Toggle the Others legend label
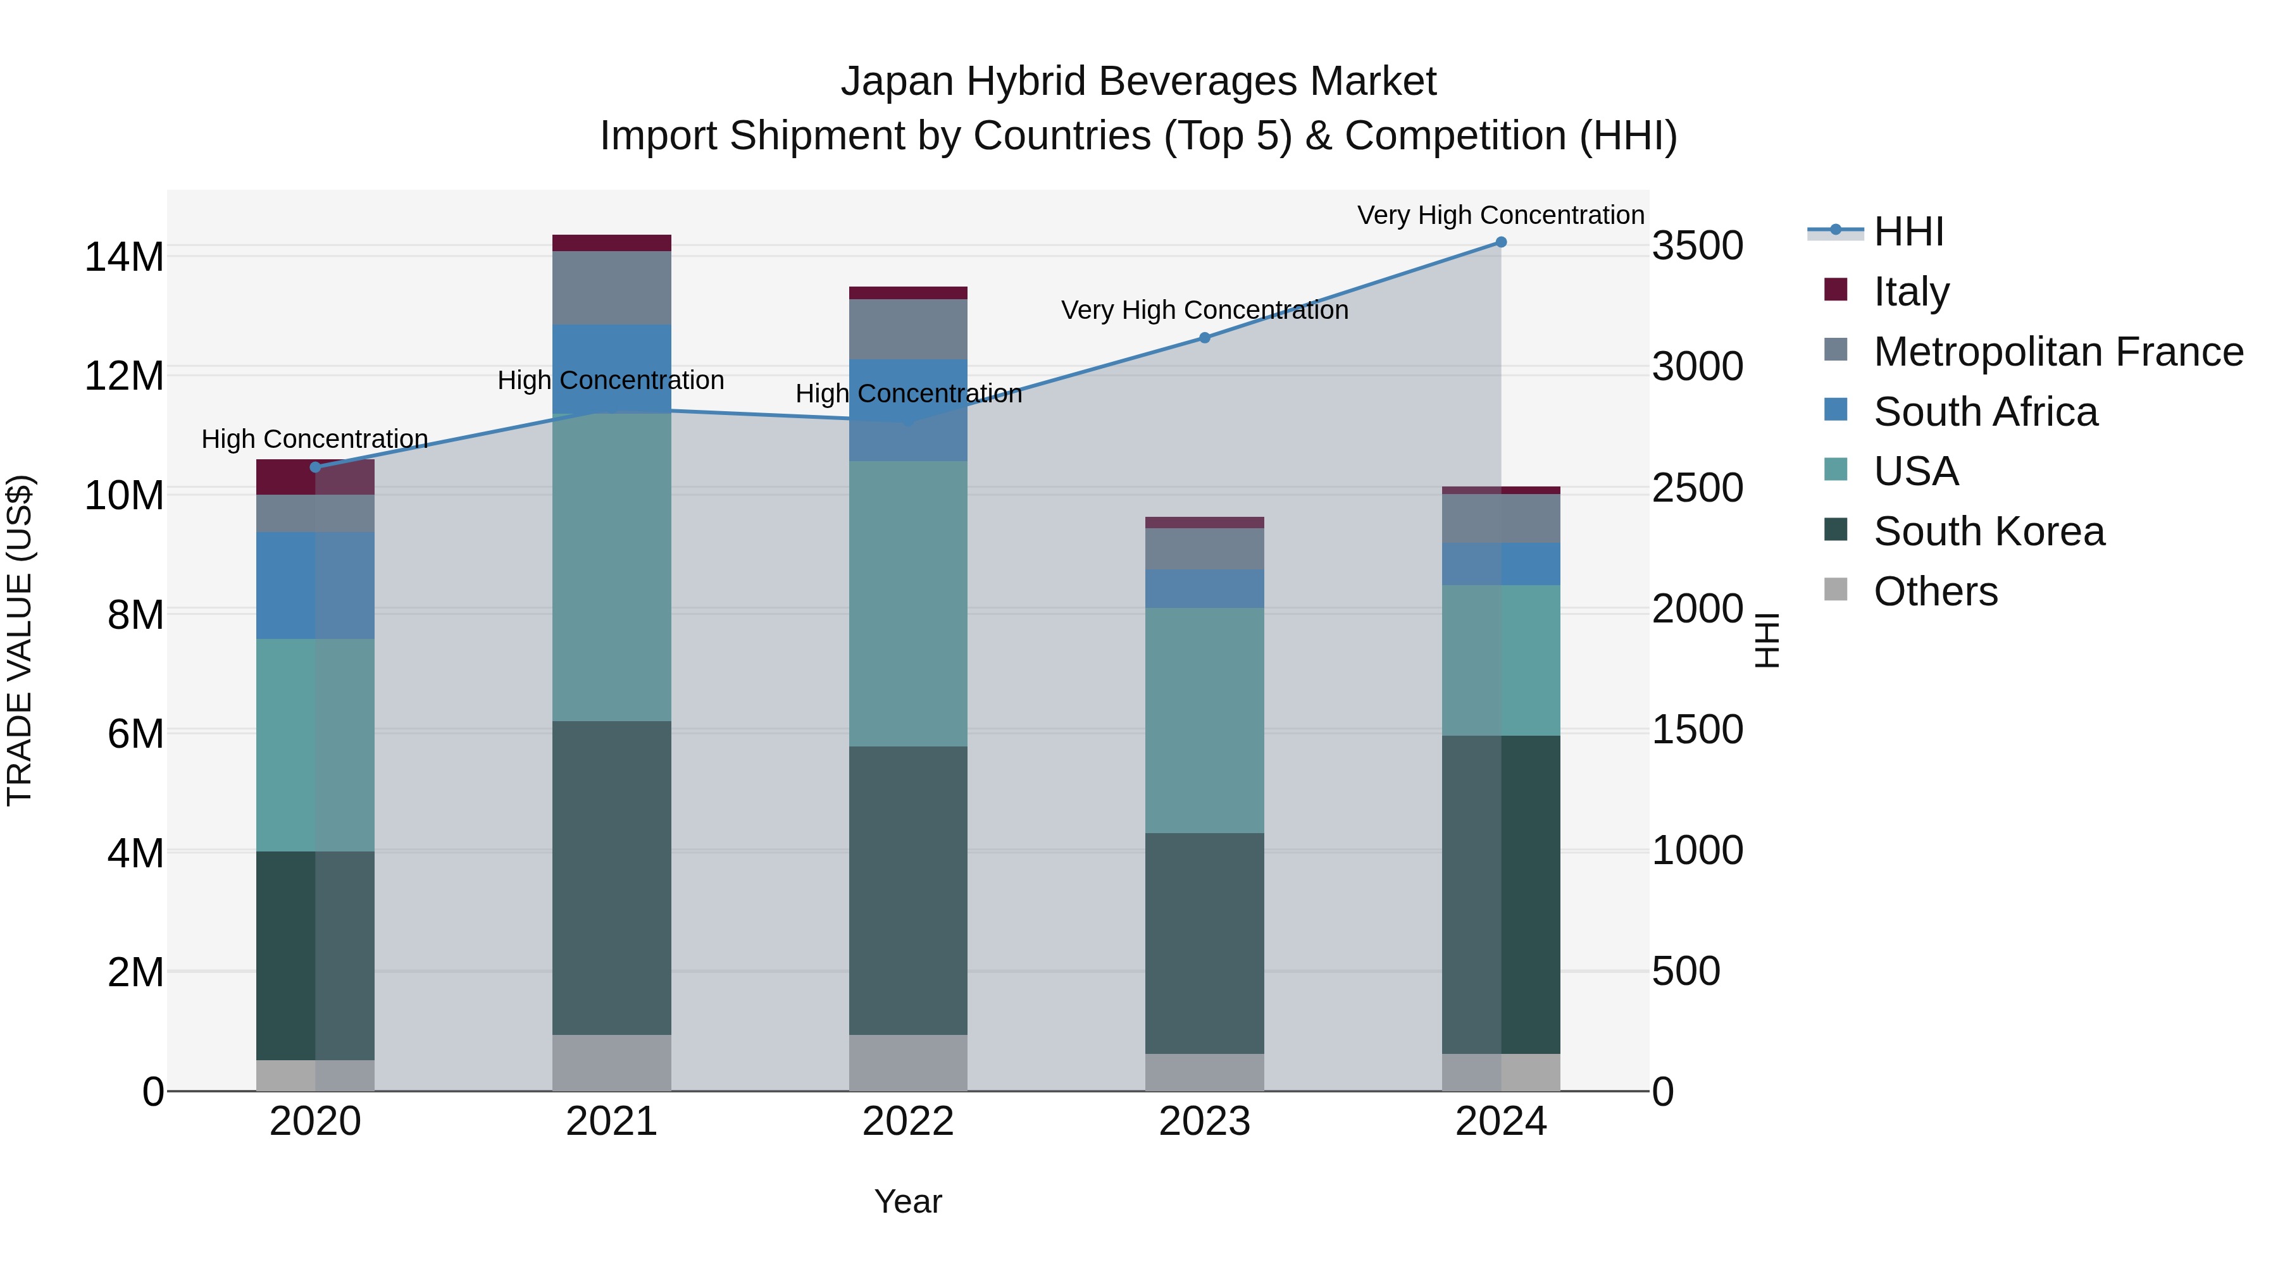Screen dimensions: 2278x1281 (x=1936, y=591)
